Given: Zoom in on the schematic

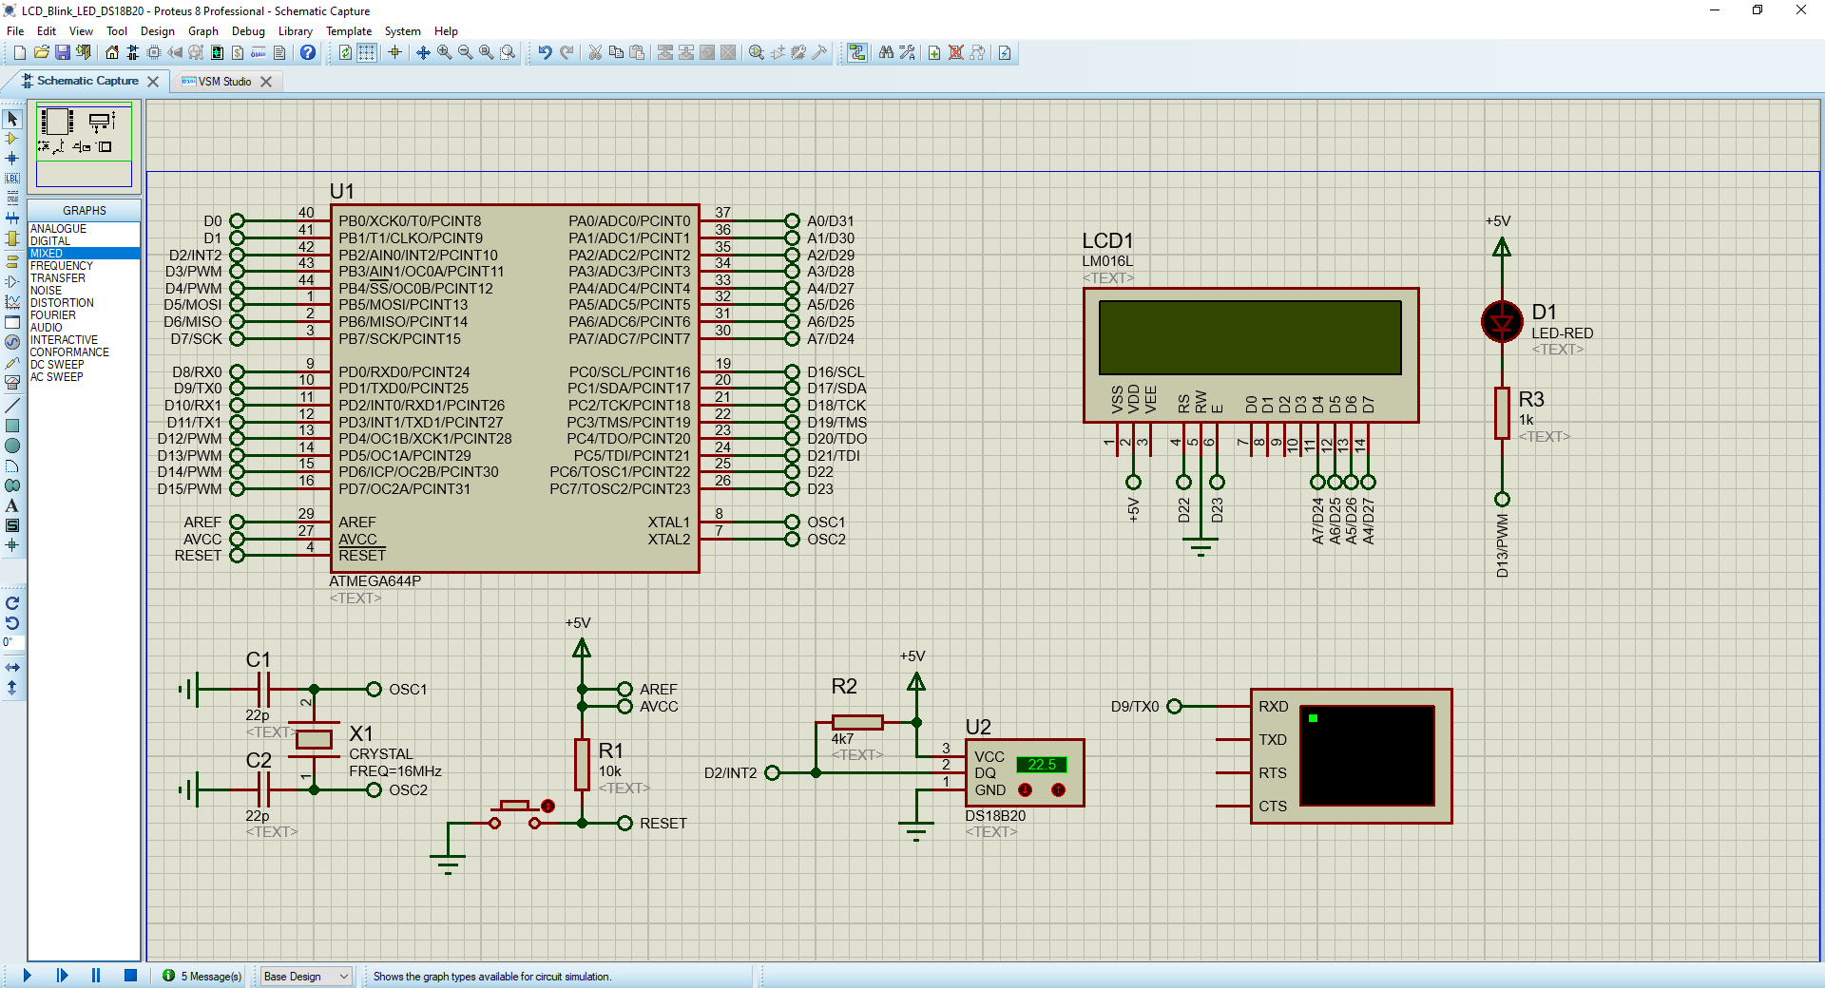Looking at the screenshot, I should (444, 53).
